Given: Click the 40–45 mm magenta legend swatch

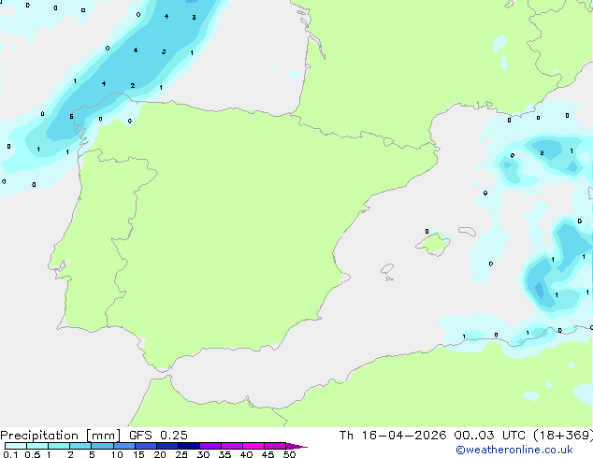Looking at the screenshot, I should 253,446.
